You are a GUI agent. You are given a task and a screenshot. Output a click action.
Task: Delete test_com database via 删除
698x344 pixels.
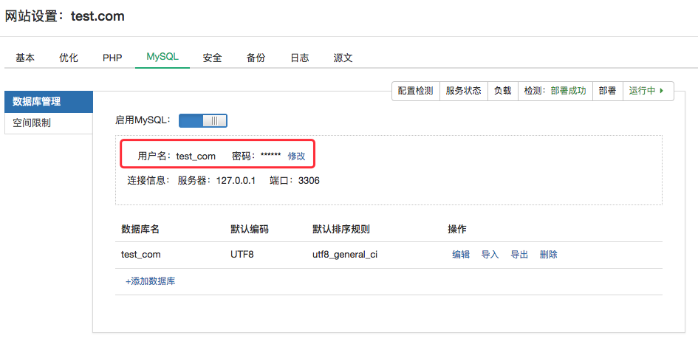[x=549, y=255]
